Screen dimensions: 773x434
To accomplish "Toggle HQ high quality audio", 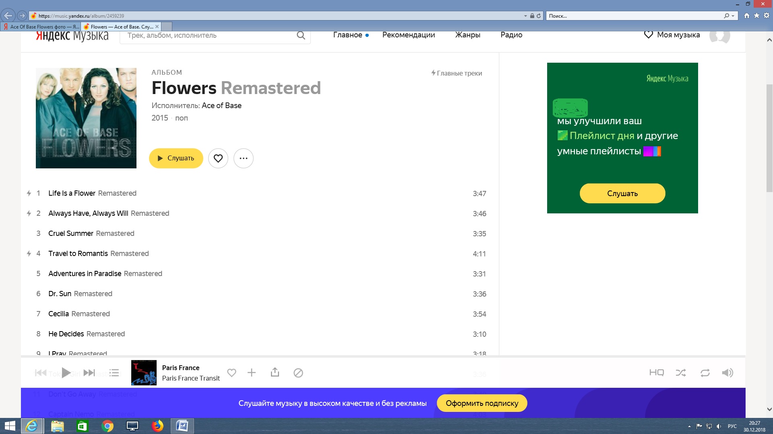I will tap(656, 373).
